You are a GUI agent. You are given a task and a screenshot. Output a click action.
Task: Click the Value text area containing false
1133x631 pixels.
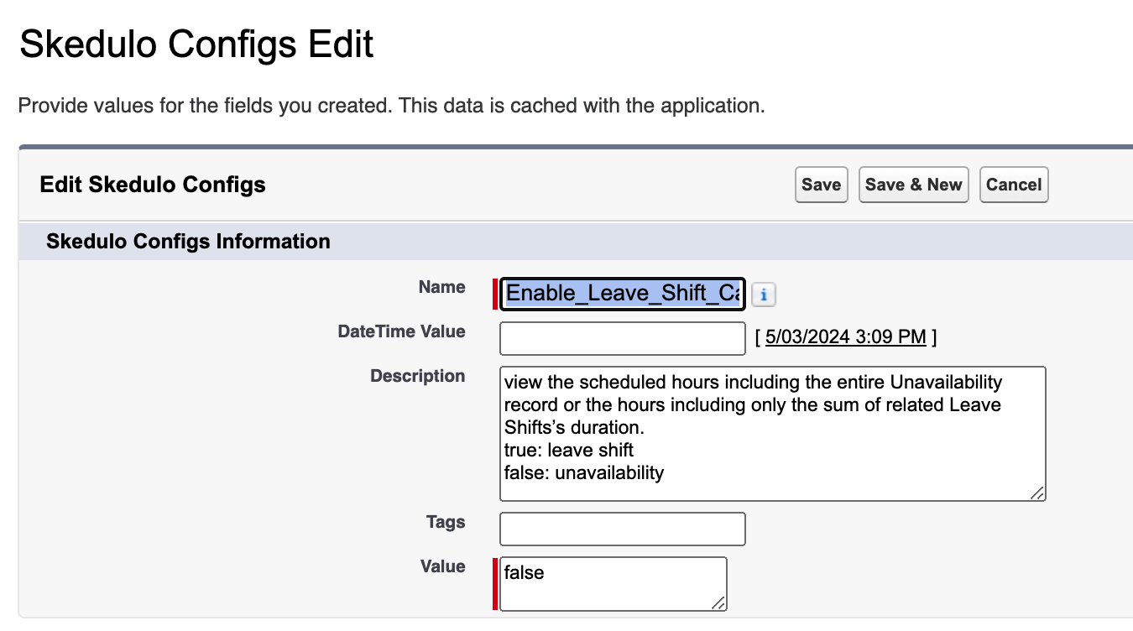(x=613, y=584)
